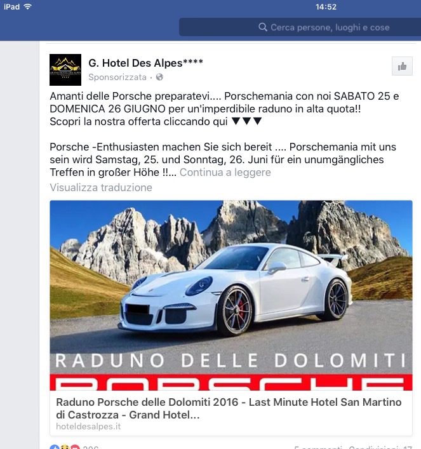The width and height of the screenshot is (421, 449).
Task: Visit the hoteldesalpes.it domain link
Action: [88, 426]
